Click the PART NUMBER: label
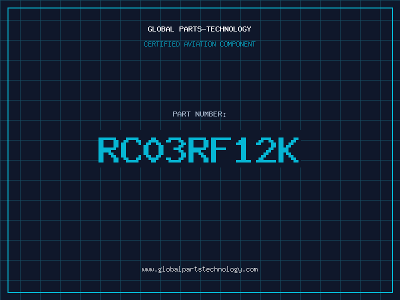The width and height of the screenshot is (400, 300). click(199, 114)
